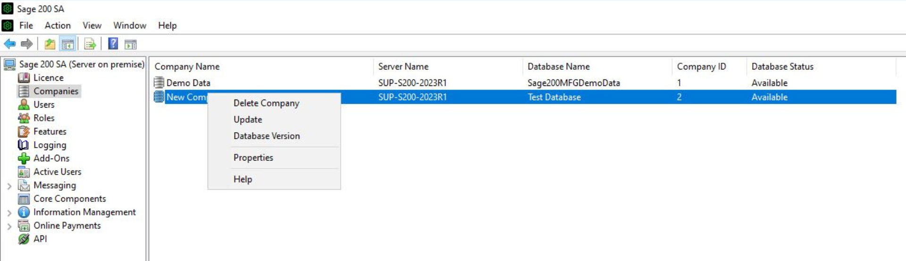This screenshot has width=906, height=261.
Task: Click the Sage 200 SA server root icon
Action: tap(9, 64)
